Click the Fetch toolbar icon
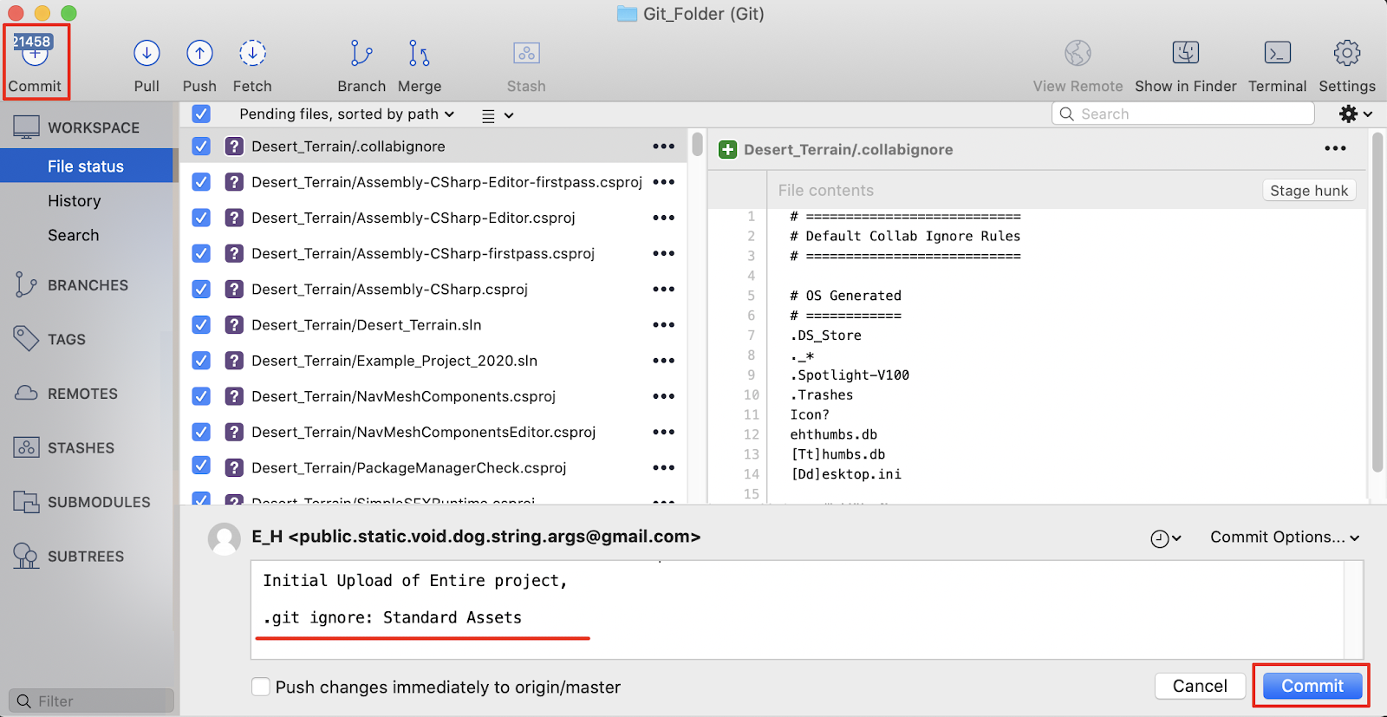This screenshot has width=1387, height=717. [x=252, y=55]
